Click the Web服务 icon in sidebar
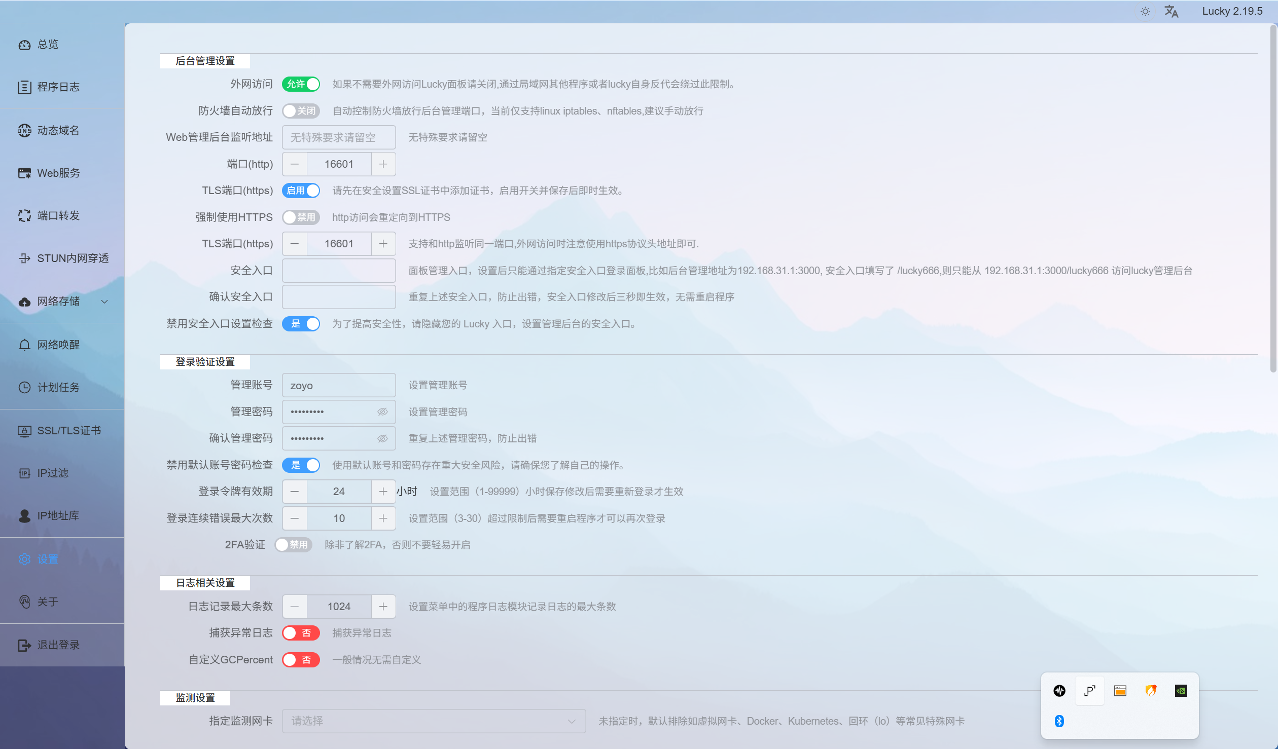This screenshot has width=1278, height=749. 24,173
